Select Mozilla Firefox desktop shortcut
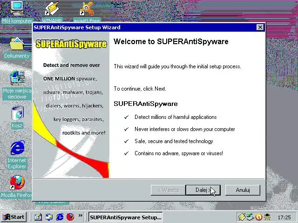Screen dimensions: 298x223 tap(17, 187)
